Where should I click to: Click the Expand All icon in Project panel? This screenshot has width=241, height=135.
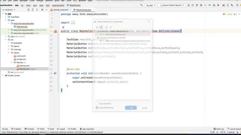pos(33,10)
